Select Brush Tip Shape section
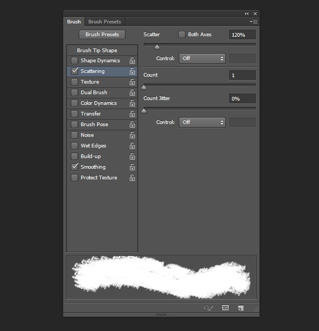This screenshot has height=331, width=319. pos(97,51)
